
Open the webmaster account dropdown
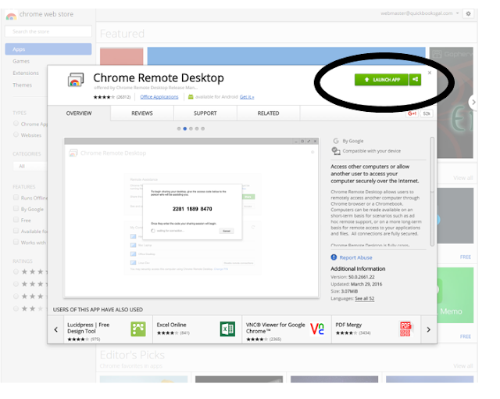point(420,13)
